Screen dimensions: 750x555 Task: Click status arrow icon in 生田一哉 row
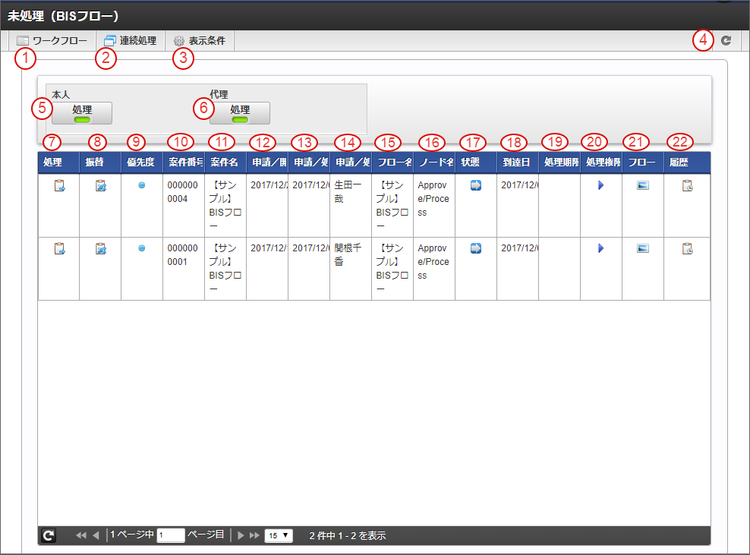(476, 185)
